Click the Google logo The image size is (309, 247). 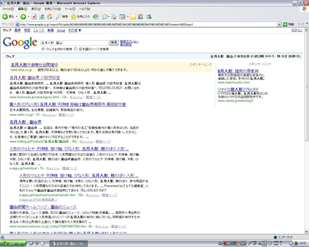coord(20,42)
